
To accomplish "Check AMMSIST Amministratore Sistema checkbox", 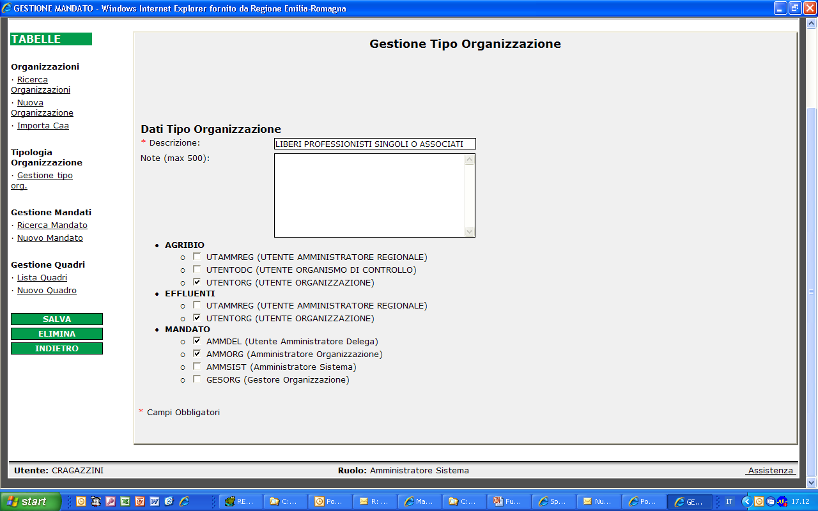I will tap(197, 366).
